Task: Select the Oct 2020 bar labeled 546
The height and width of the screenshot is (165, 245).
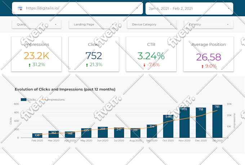Action: coord(168,126)
